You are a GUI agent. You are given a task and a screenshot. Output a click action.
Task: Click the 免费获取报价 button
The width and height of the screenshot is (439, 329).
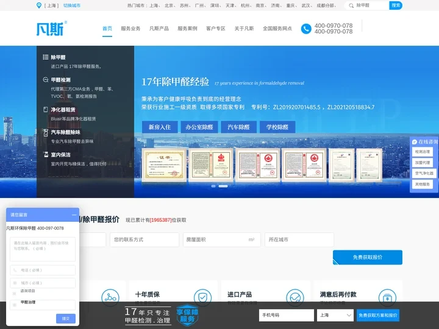pyautogui.click(x=367, y=257)
